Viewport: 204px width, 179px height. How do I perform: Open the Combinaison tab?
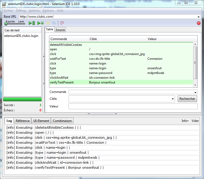click(x=62, y=121)
